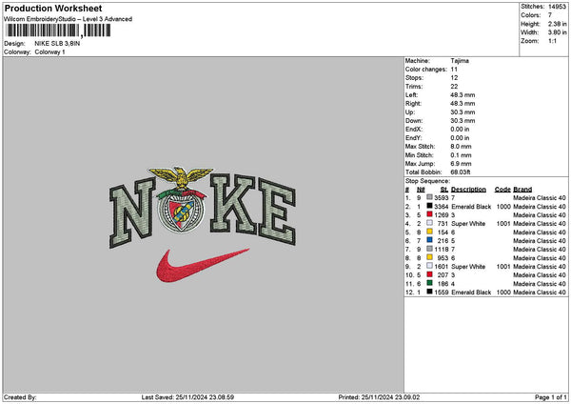
Task: Click the Height value '2.38 in'
Action: 557,24
